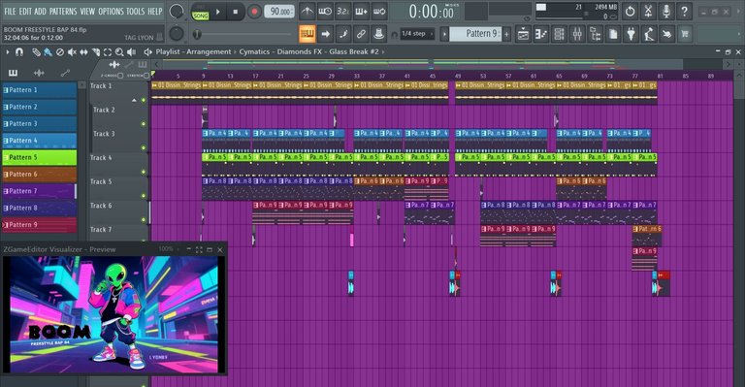Select the Draw pencil tool
The width and height of the screenshot is (745, 387).
click(36, 51)
